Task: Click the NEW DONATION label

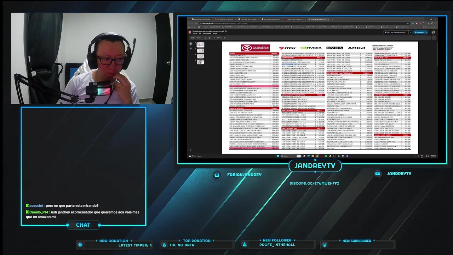Action: click(x=114, y=241)
